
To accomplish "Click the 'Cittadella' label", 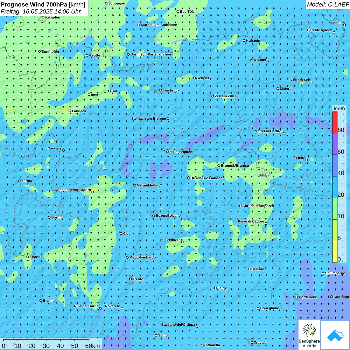I will [212, 345].
